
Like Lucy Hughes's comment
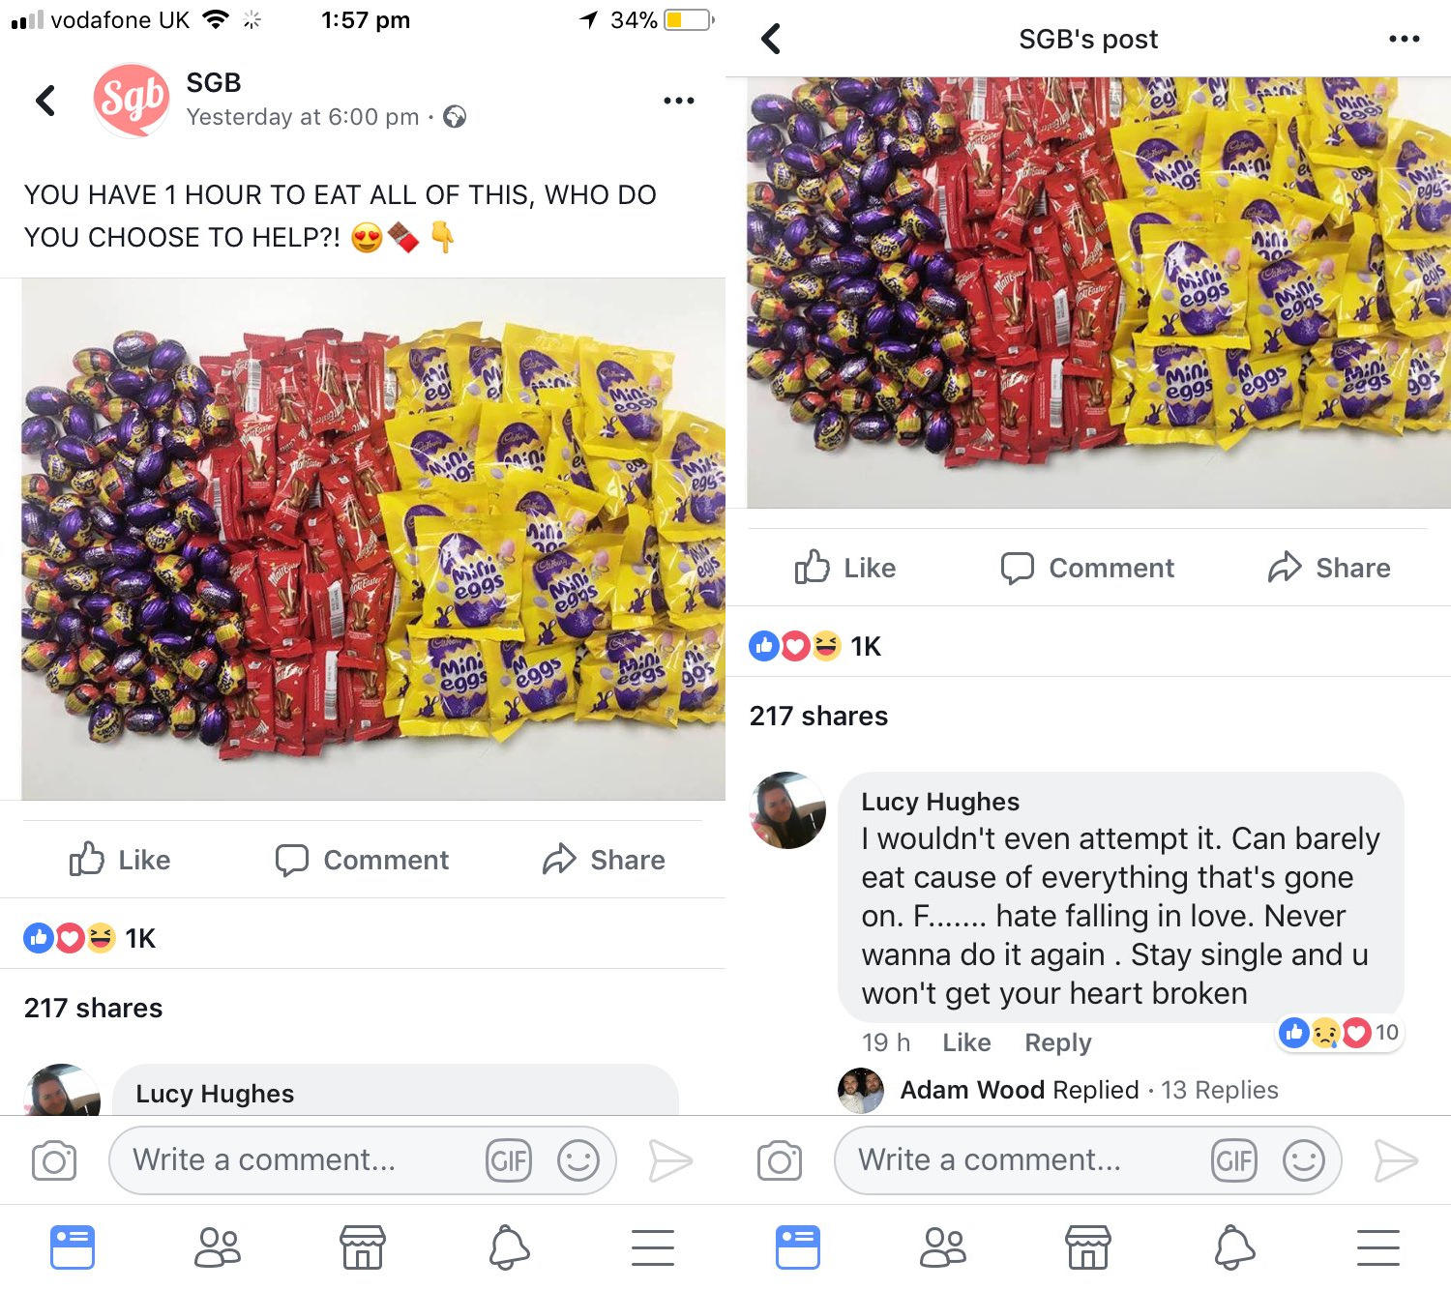coord(966,1042)
